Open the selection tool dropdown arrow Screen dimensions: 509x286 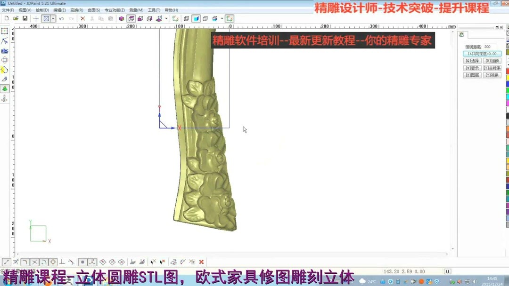53,18
